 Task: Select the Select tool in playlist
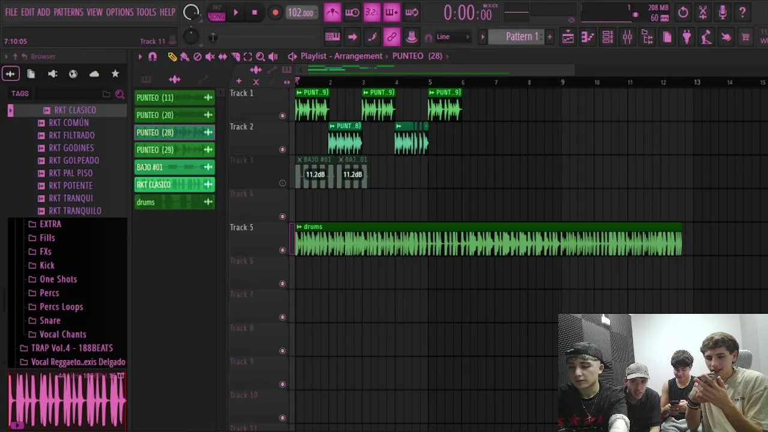(248, 56)
